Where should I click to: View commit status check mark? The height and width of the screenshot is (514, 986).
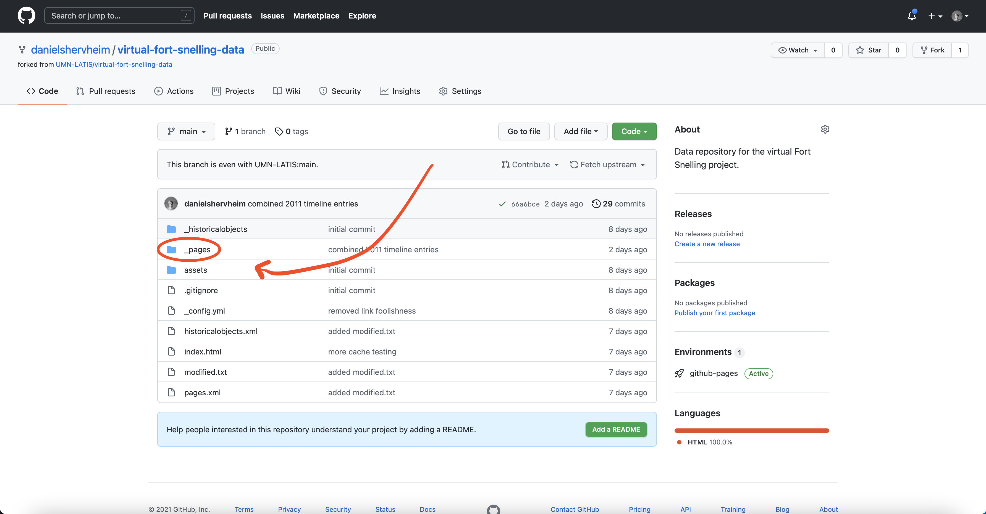tap(502, 204)
